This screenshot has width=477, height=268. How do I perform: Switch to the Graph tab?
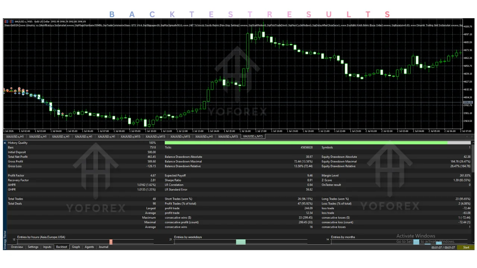[76, 247]
